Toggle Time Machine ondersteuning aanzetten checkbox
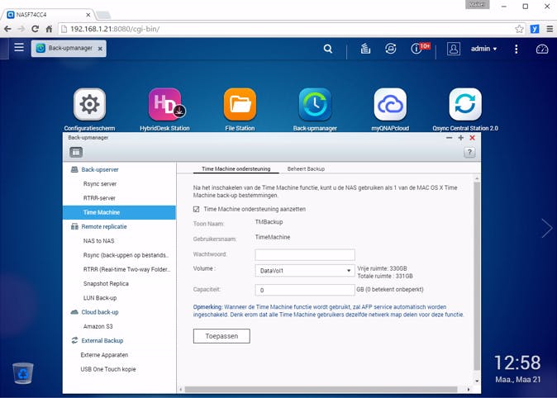 tap(196, 209)
